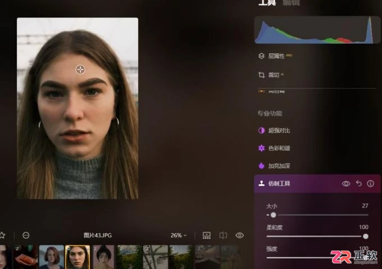Toggle before/after split compare icon
Viewport: 382px width, 269px height.
point(223,235)
